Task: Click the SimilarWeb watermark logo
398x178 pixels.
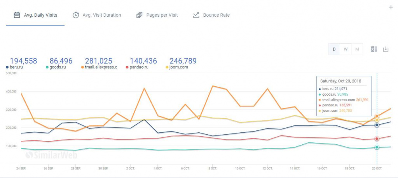Action: click(51, 155)
